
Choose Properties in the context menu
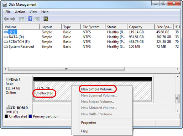coord(89,123)
